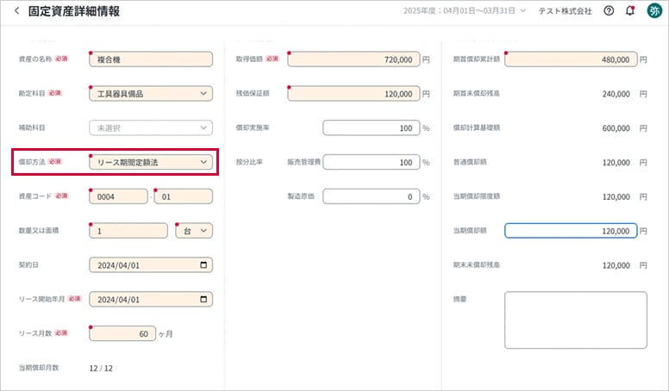The image size is (669, 391).
Task: Click the 取得価額 field showing 720,000
Action: tap(354, 59)
